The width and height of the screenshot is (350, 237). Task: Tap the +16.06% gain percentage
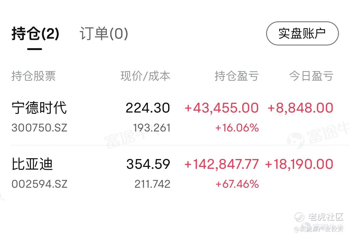pyautogui.click(x=237, y=128)
